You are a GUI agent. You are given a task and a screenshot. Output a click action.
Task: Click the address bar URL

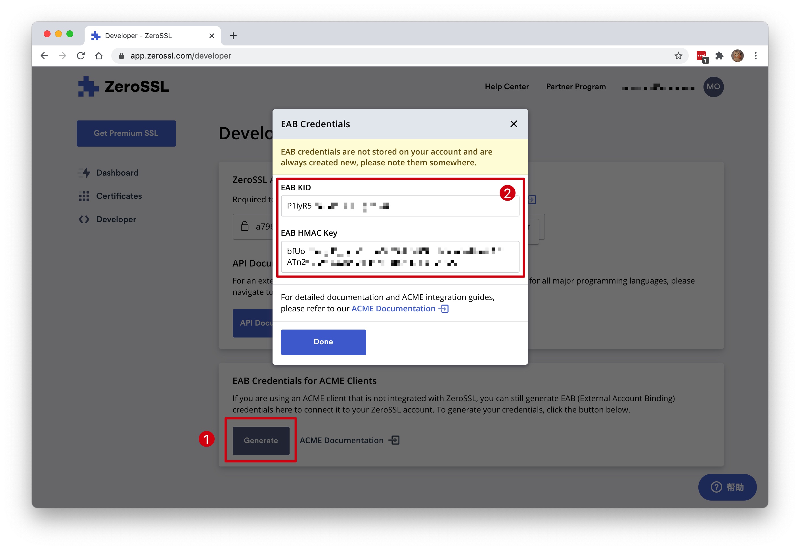181,56
